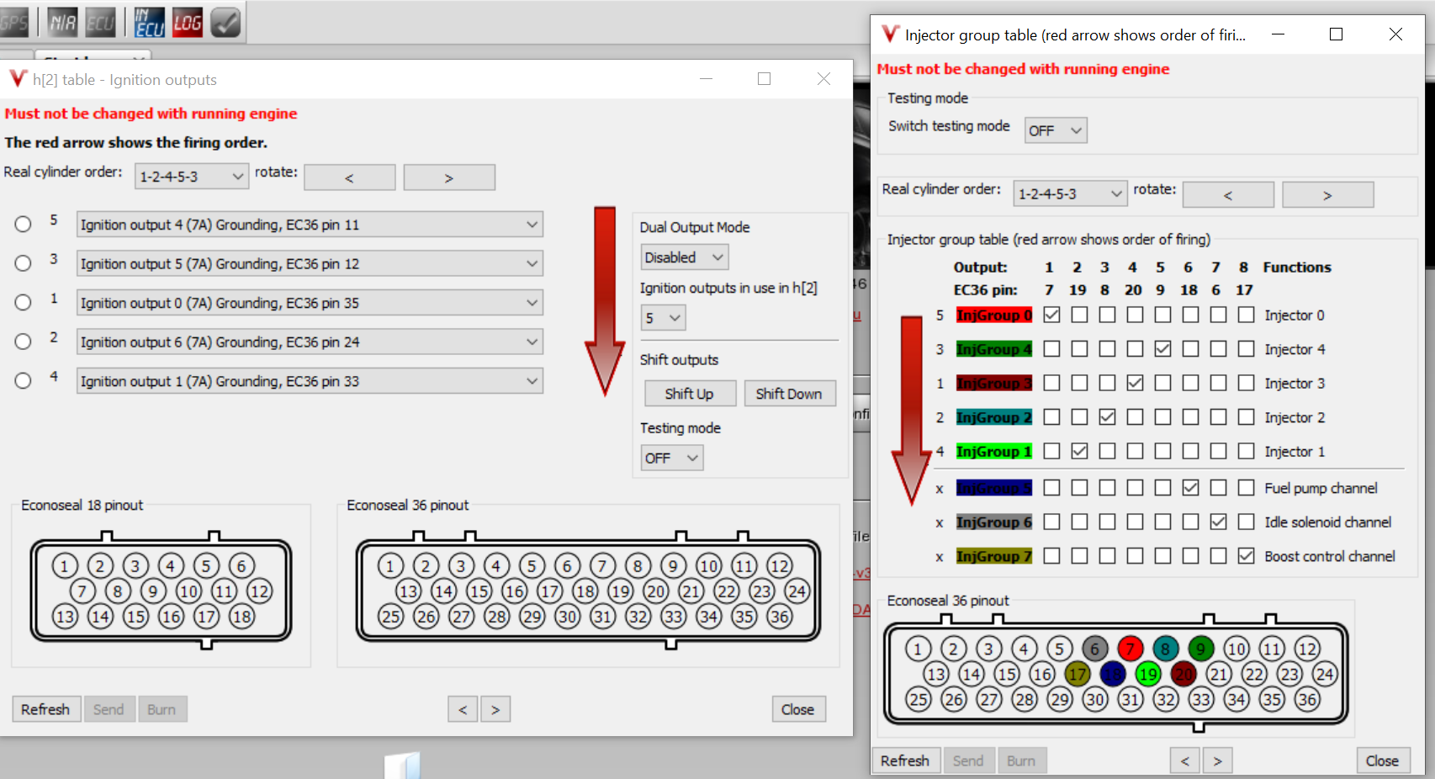Click the checkmark toolbar icon
This screenshot has width=1435, height=779.
[x=225, y=23]
